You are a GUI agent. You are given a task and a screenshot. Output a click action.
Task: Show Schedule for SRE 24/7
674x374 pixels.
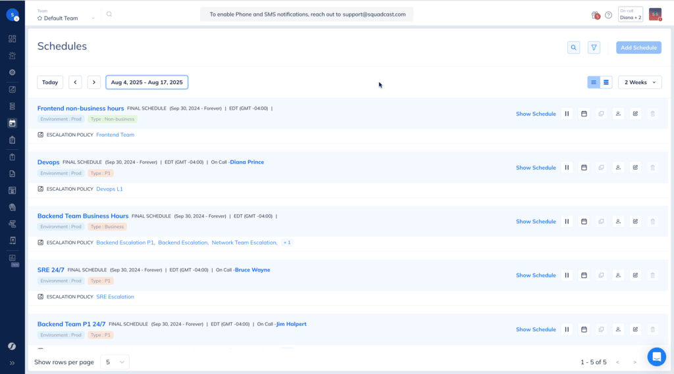point(536,275)
